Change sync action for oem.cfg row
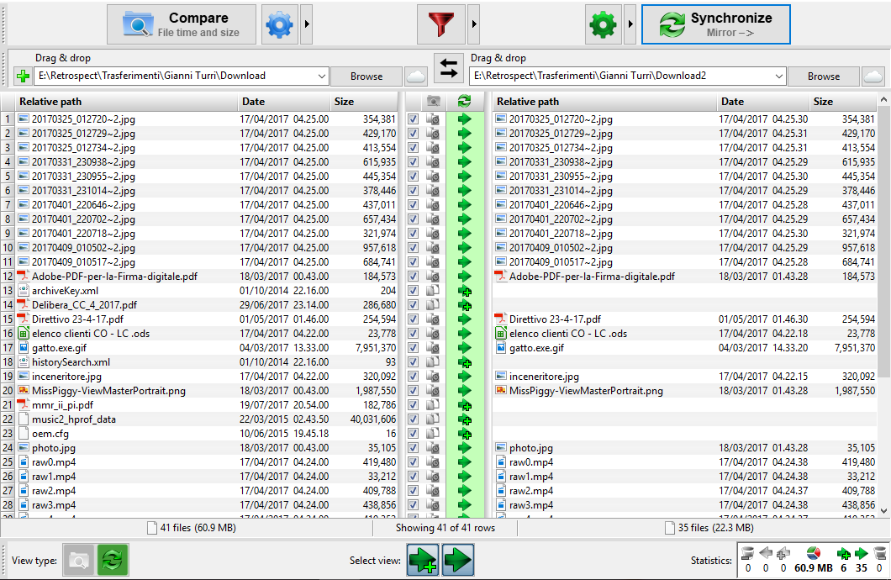The width and height of the screenshot is (891, 580). click(x=466, y=434)
